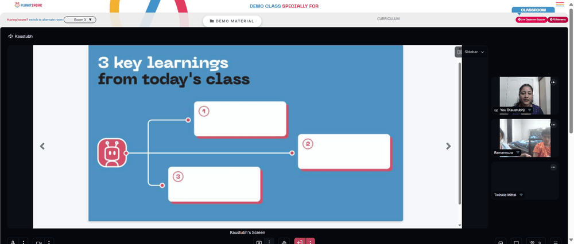
Task: Click key learning box number 2
Action: pyautogui.click(x=344, y=151)
